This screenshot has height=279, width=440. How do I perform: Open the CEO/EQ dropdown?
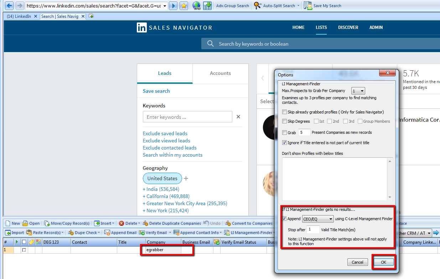click(318, 219)
